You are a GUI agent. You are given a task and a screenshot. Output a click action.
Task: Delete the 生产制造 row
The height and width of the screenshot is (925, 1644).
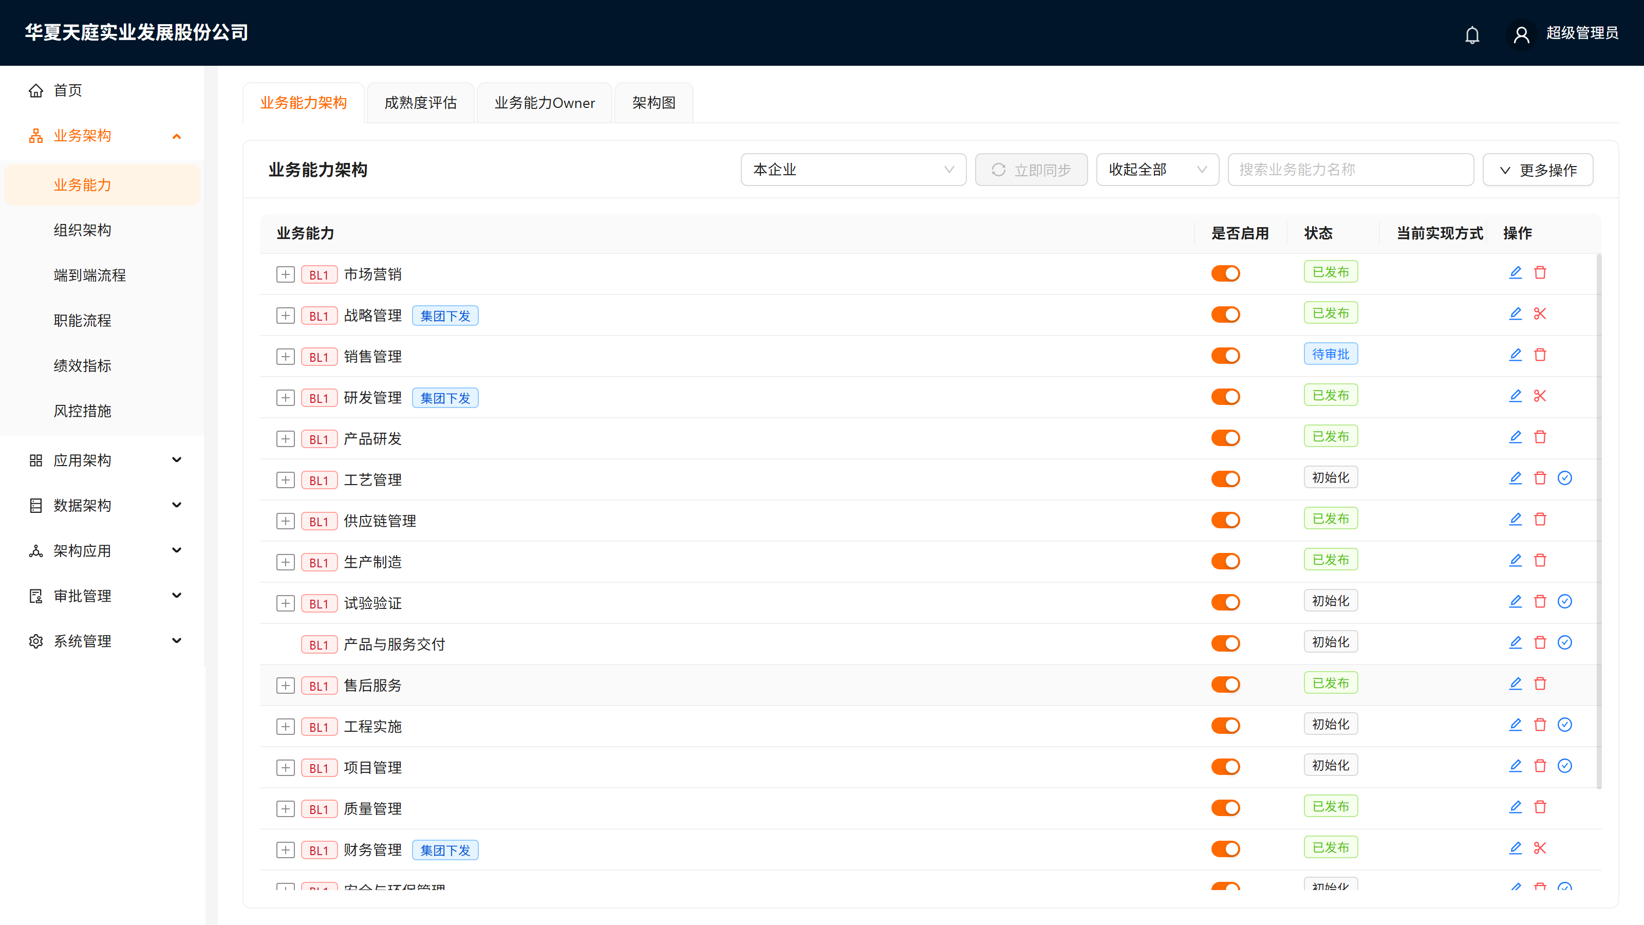click(1540, 561)
